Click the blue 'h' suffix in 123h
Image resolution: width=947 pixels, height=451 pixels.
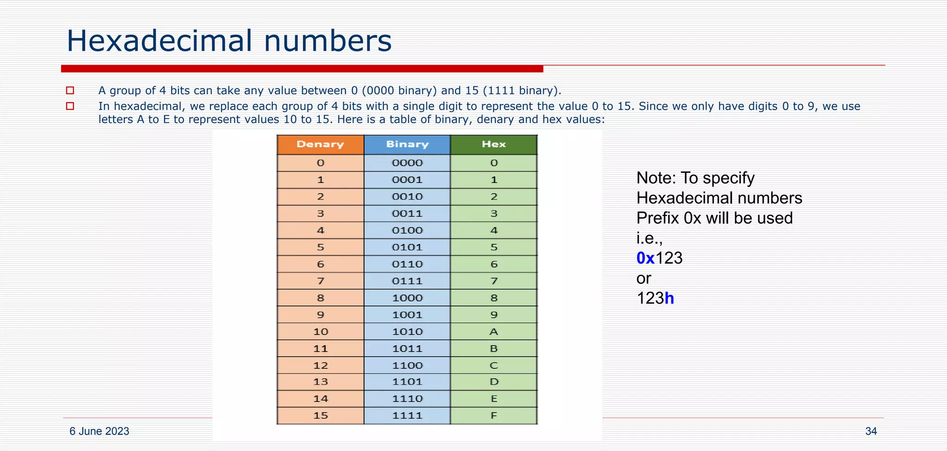(669, 298)
